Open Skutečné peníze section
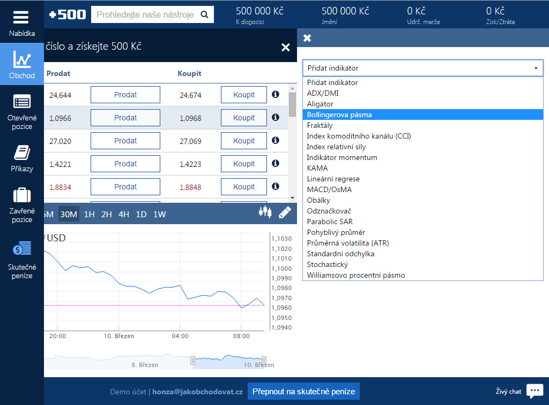The height and width of the screenshot is (405, 549). click(21, 260)
